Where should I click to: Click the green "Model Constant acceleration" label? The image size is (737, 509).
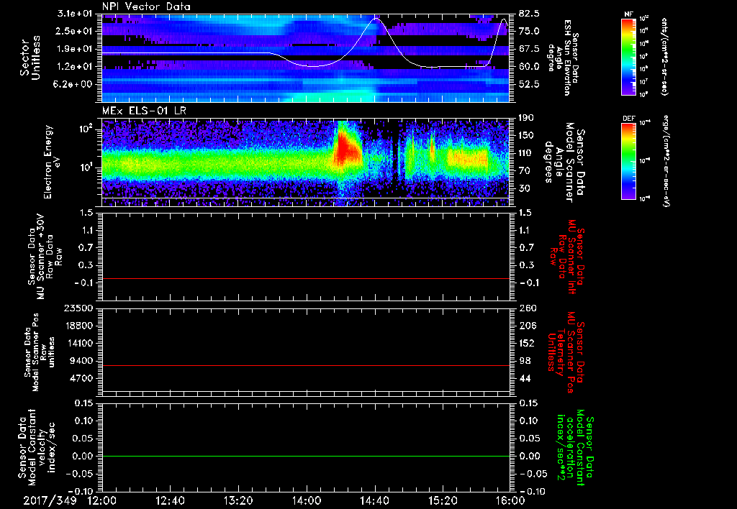(574, 449)
